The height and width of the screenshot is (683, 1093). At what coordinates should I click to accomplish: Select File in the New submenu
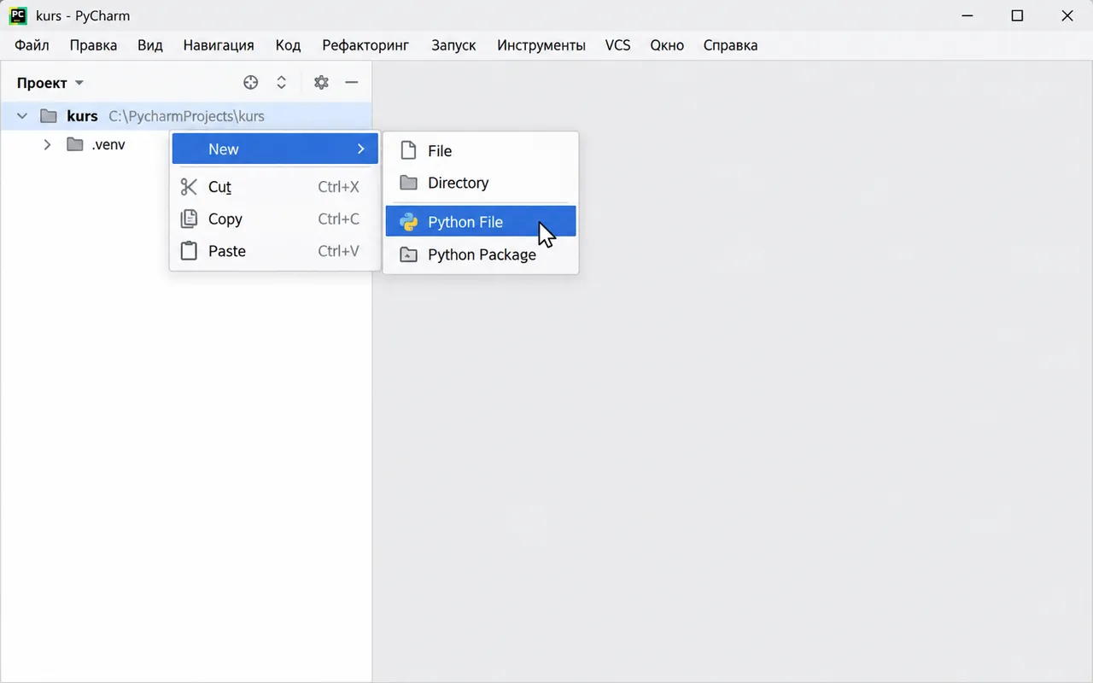click(x=481, y=150)
